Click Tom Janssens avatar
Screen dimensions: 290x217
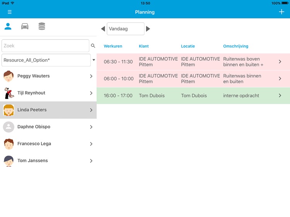tap(9, 161)
